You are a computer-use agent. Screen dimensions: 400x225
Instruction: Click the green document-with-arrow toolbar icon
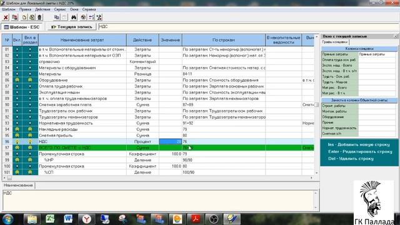32,17
